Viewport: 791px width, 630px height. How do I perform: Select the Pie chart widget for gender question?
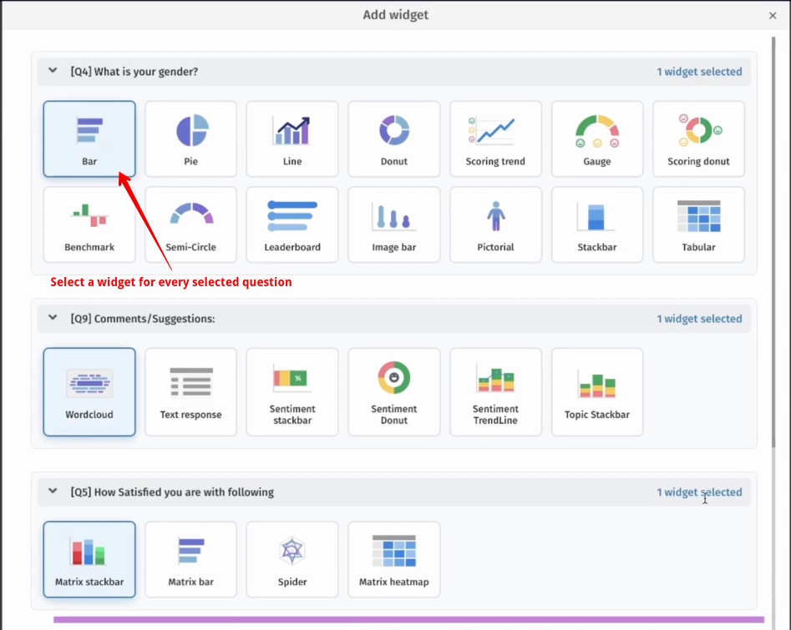pyautogui.click(x=190, y=139)
